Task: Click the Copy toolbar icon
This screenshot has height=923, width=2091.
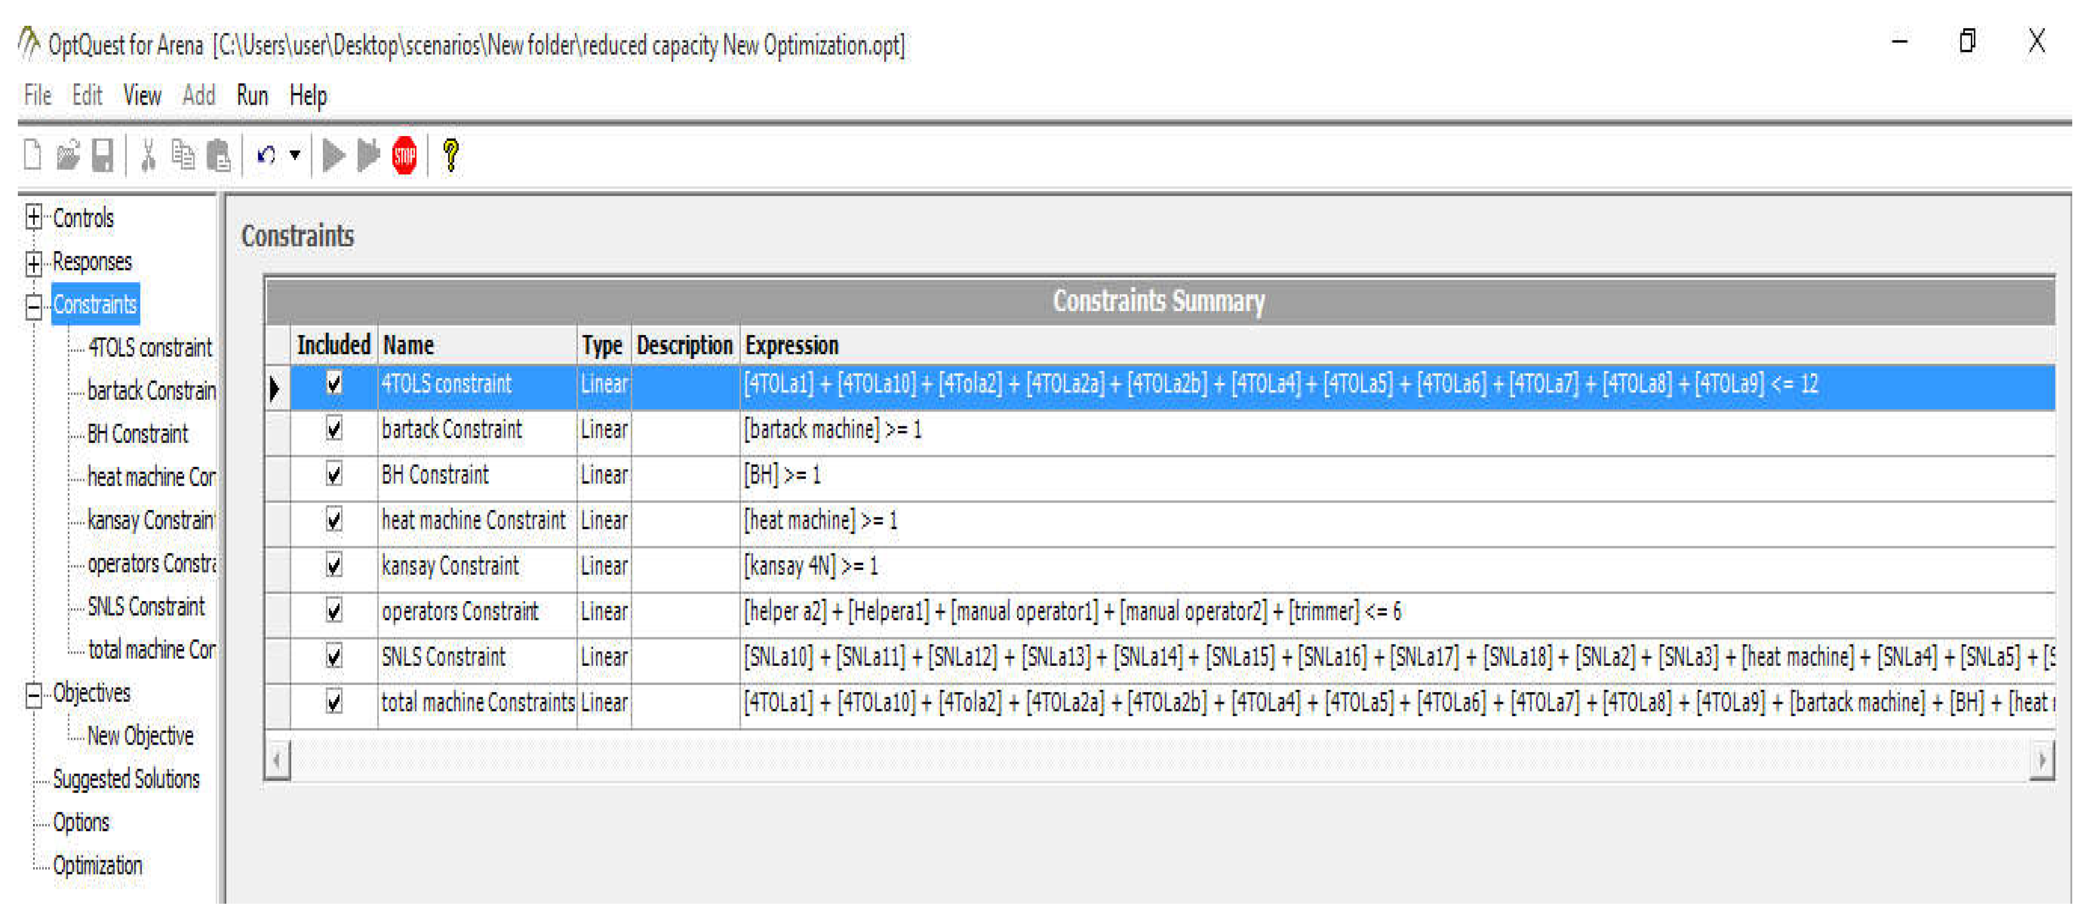Action: point(184,154)
